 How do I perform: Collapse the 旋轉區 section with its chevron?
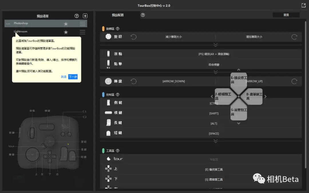tap(215, 45)
